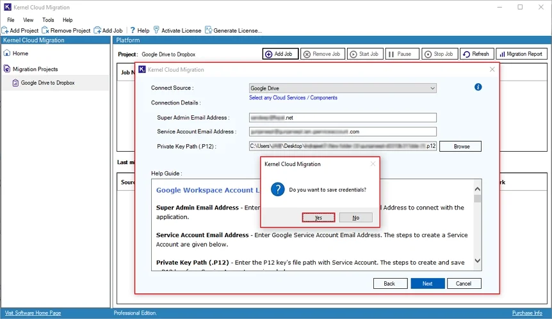Close the save credentials prompt
Screen dimensions: 552x319
click(373, 164)
